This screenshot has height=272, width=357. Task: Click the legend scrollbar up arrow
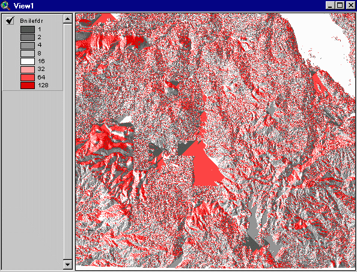pyautogui.click(x=68, y=19)
